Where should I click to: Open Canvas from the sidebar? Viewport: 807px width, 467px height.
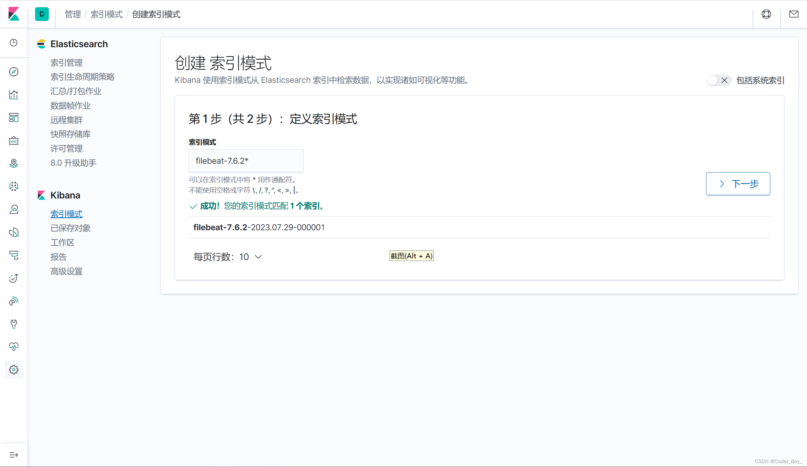13,140
